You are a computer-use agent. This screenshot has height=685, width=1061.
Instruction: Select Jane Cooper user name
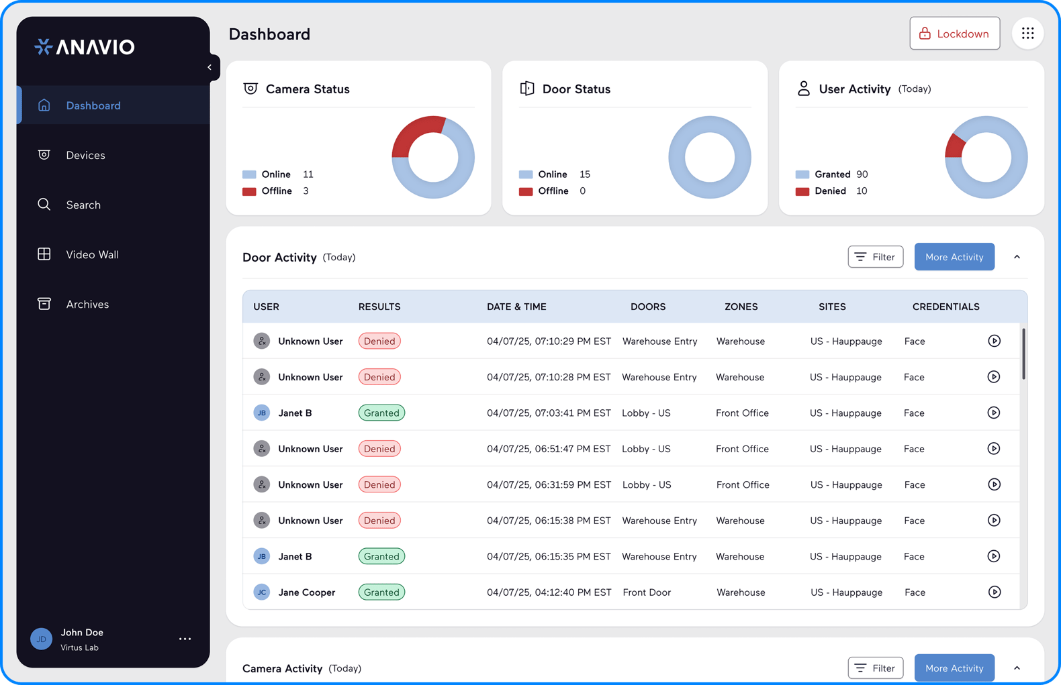306,592
